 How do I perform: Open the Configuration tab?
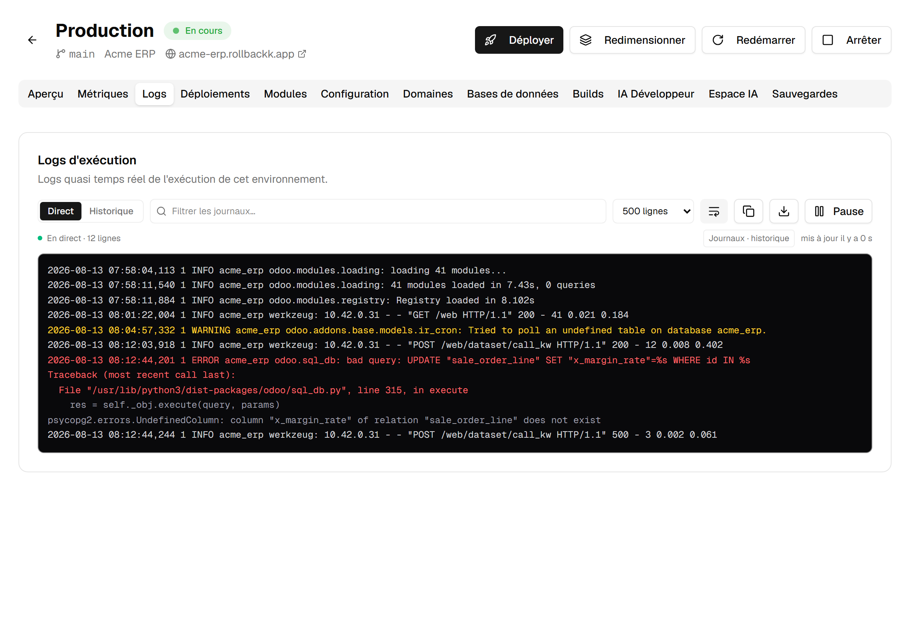(355, 94)
